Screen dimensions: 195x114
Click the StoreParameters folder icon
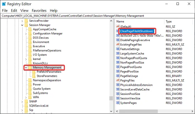(34, 76)
